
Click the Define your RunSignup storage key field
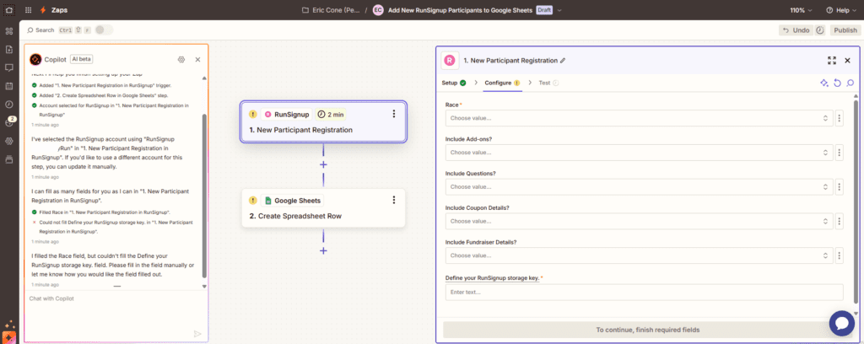click(x=644, y=292)
